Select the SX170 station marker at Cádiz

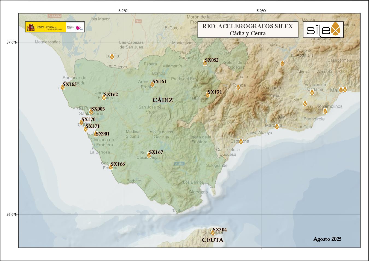[81, 123]
